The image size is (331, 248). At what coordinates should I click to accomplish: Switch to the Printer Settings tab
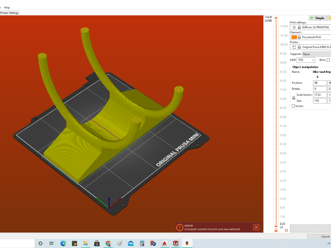[x=9, y=13]
